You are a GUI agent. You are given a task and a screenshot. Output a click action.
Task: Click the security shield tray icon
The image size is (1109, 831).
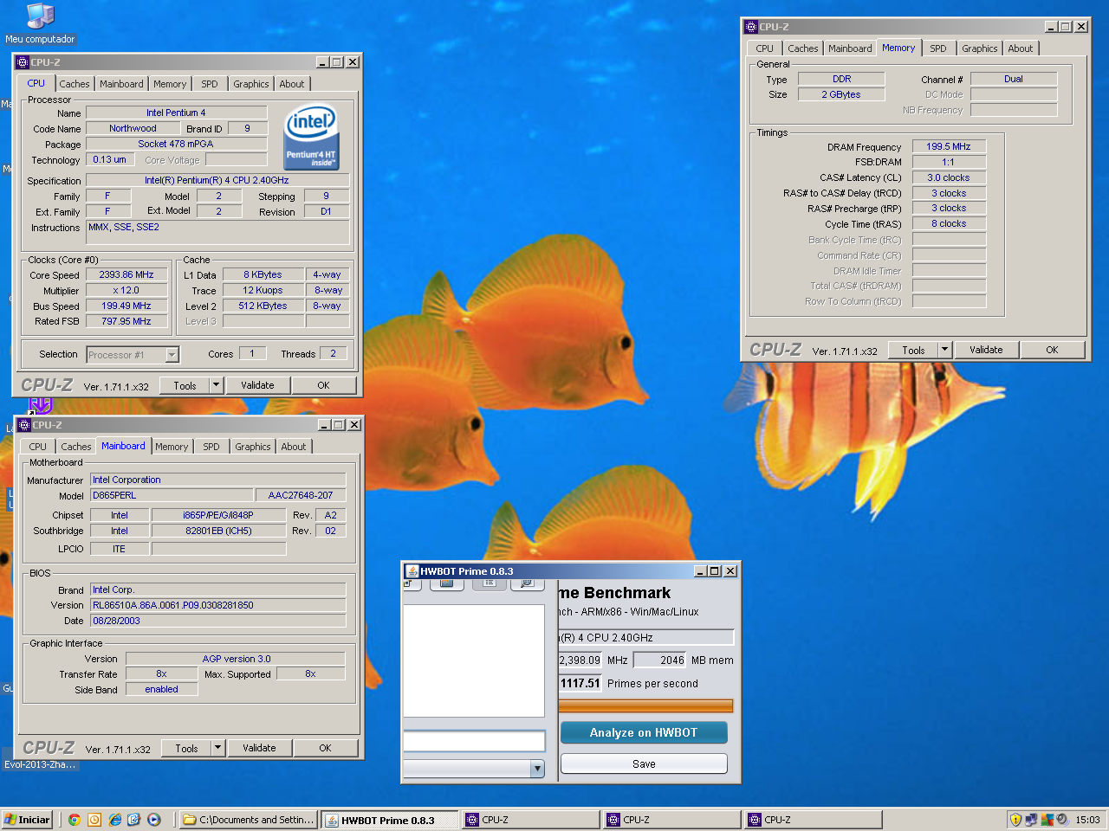[1015, 820]
